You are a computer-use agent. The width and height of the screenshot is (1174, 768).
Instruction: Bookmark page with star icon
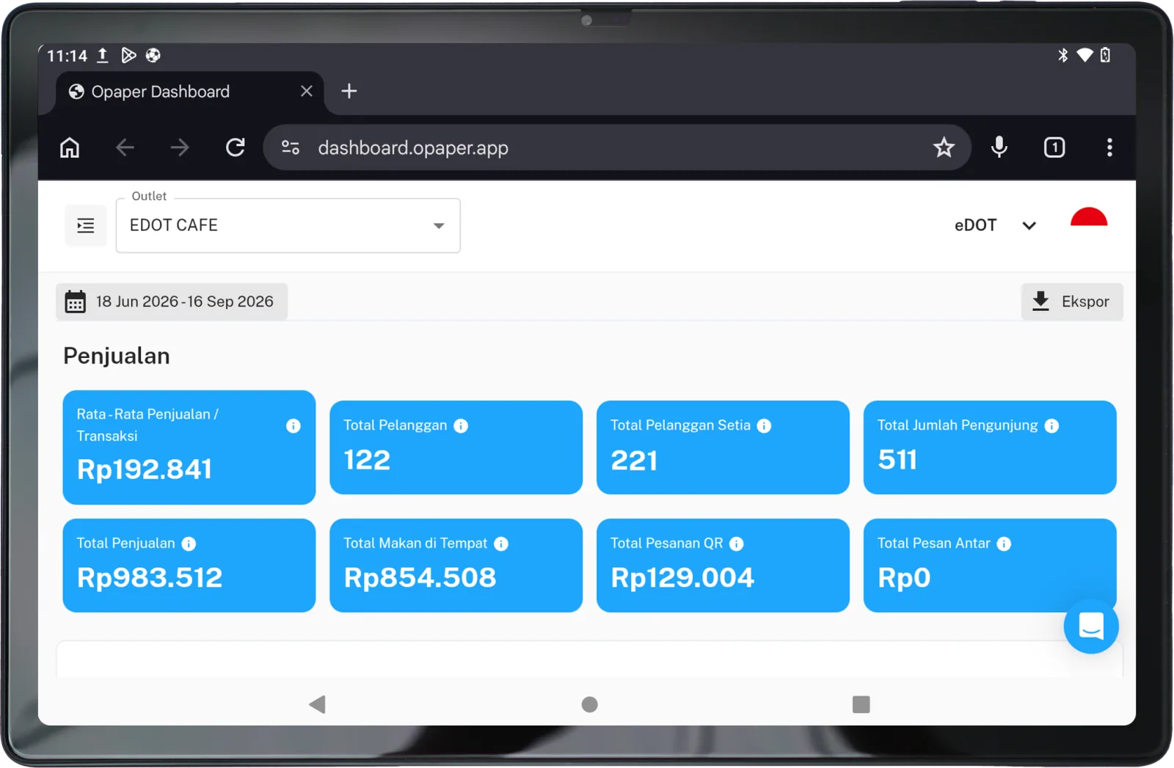[944, 147]
